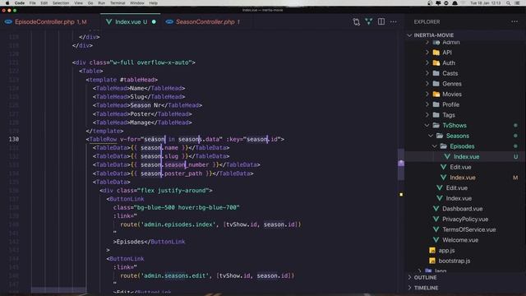Click the Movies folder icon
The image size is (526, 296).
click(x=436, y=94)
